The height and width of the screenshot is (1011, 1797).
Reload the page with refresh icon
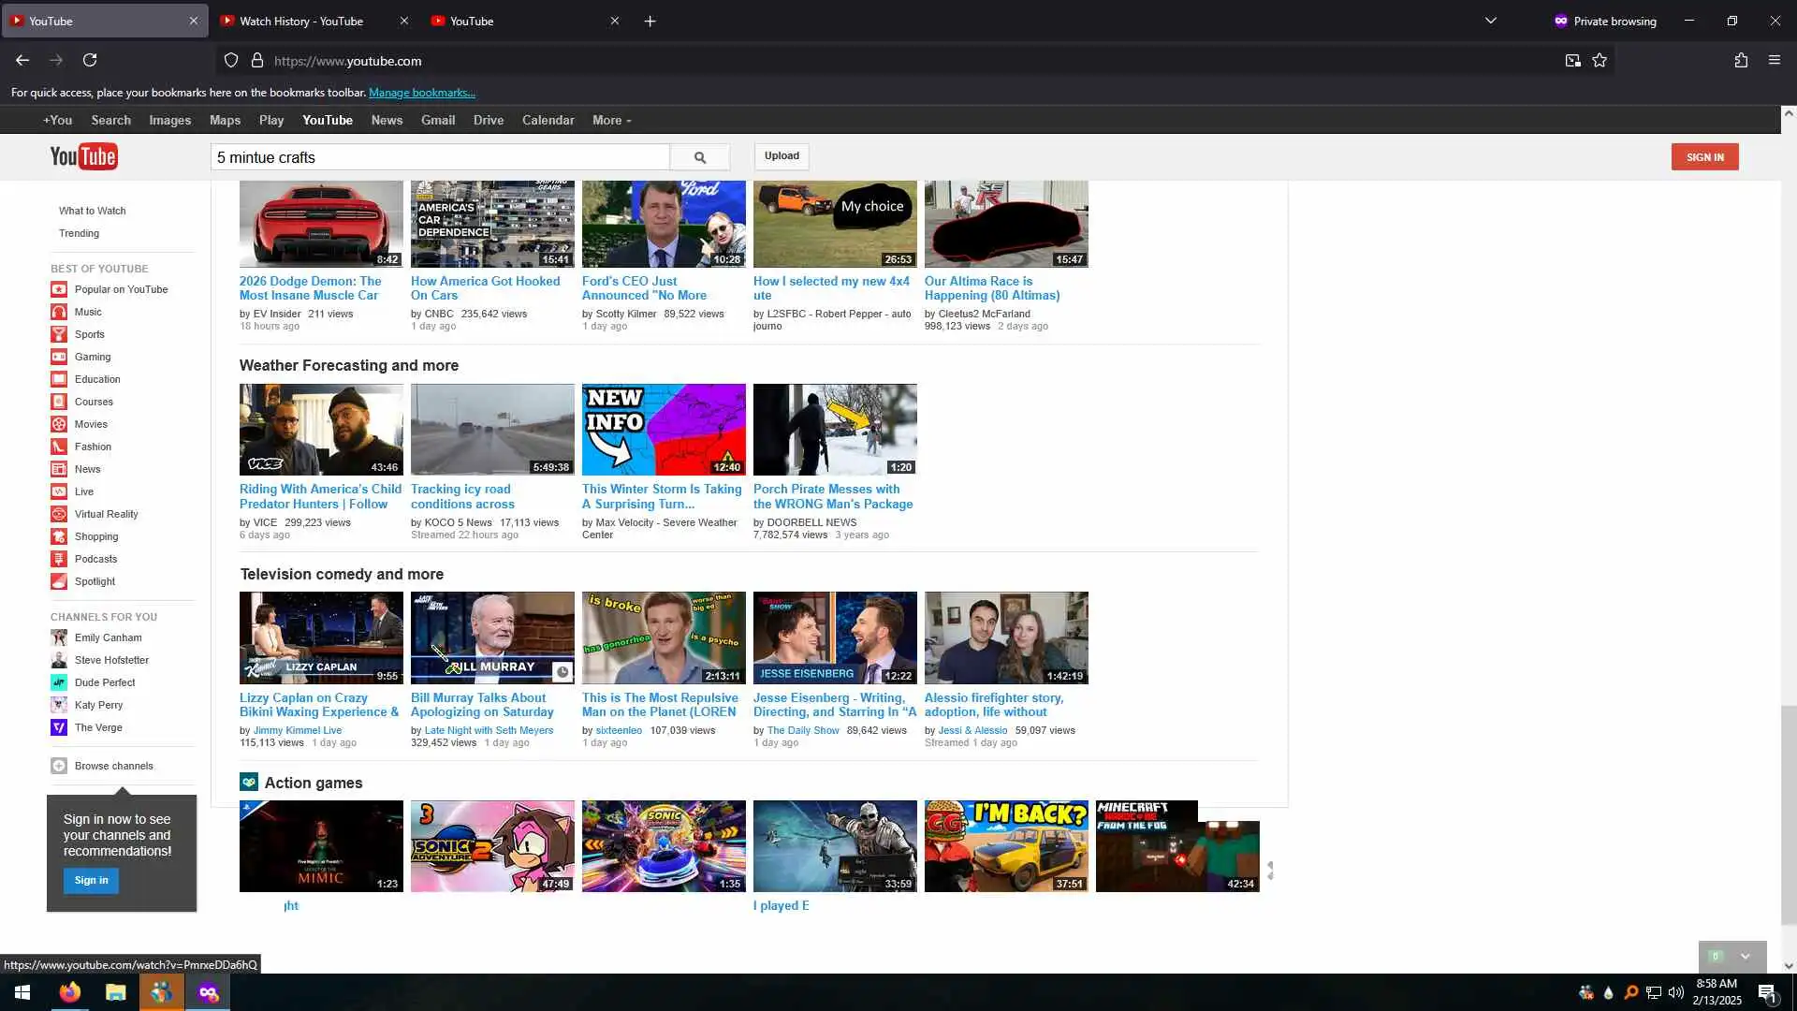pyautogui.click(x=90, y=61)
